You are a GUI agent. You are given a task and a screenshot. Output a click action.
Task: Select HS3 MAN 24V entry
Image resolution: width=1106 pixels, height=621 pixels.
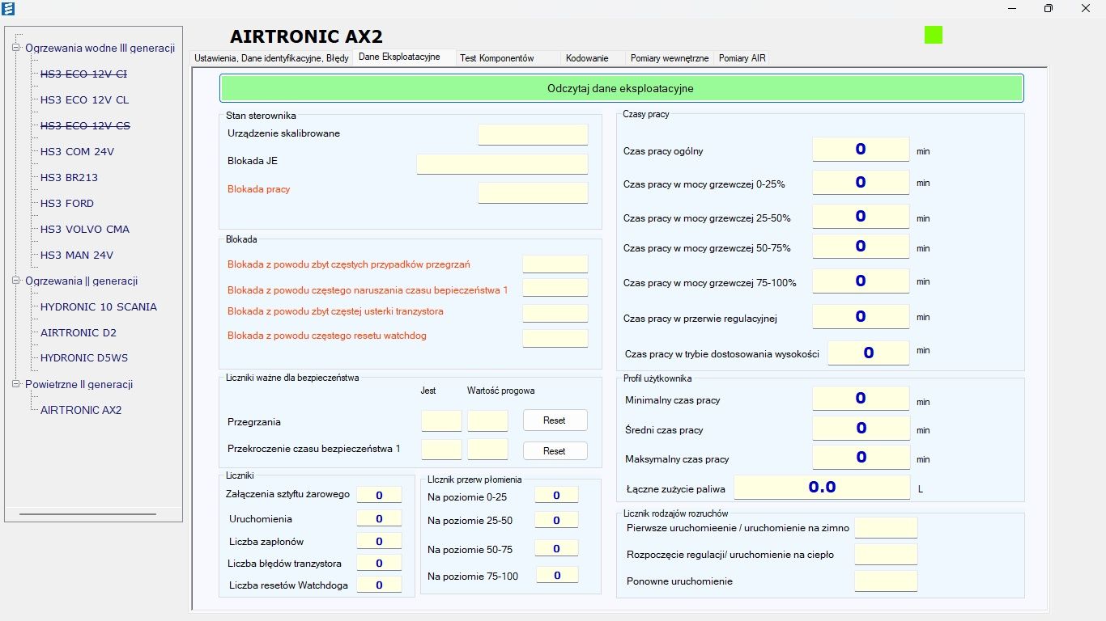(77, 255)
